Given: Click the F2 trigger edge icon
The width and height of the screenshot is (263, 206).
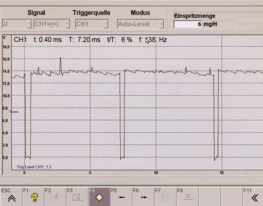Looking at the screenshot, I should [56, 197].
